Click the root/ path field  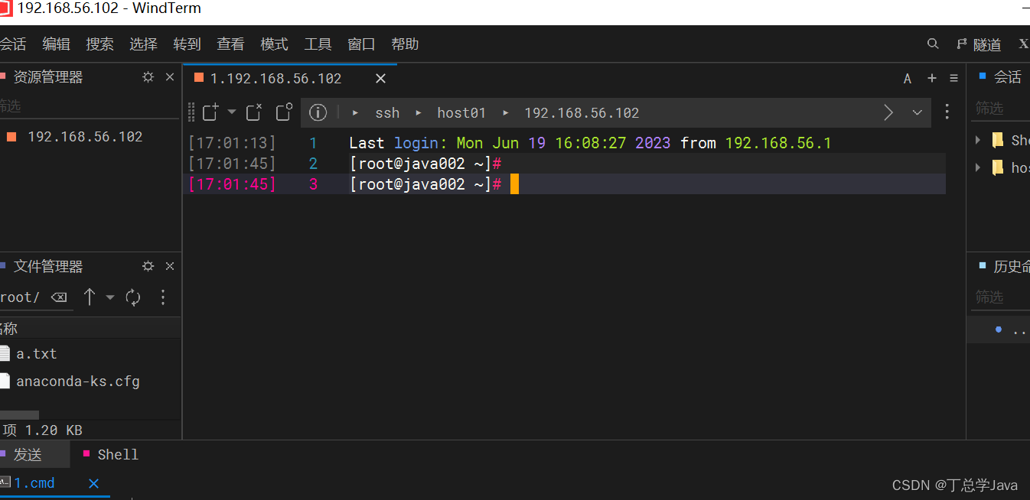coord(21,297)
